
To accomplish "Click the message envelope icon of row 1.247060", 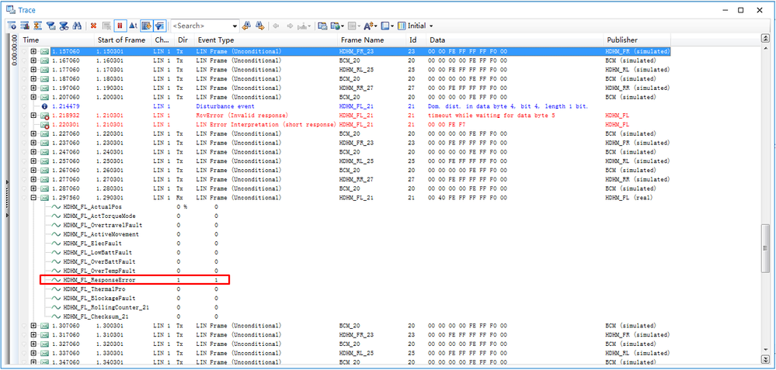I will click(x=44, y=152).
